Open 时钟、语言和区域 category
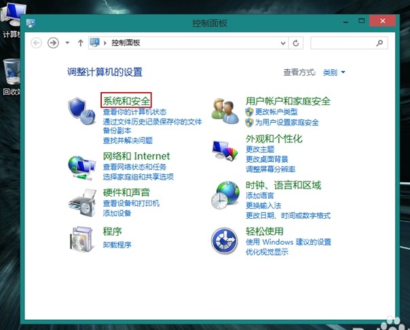This screenshot has width=410, height=330. coord(283,185)
